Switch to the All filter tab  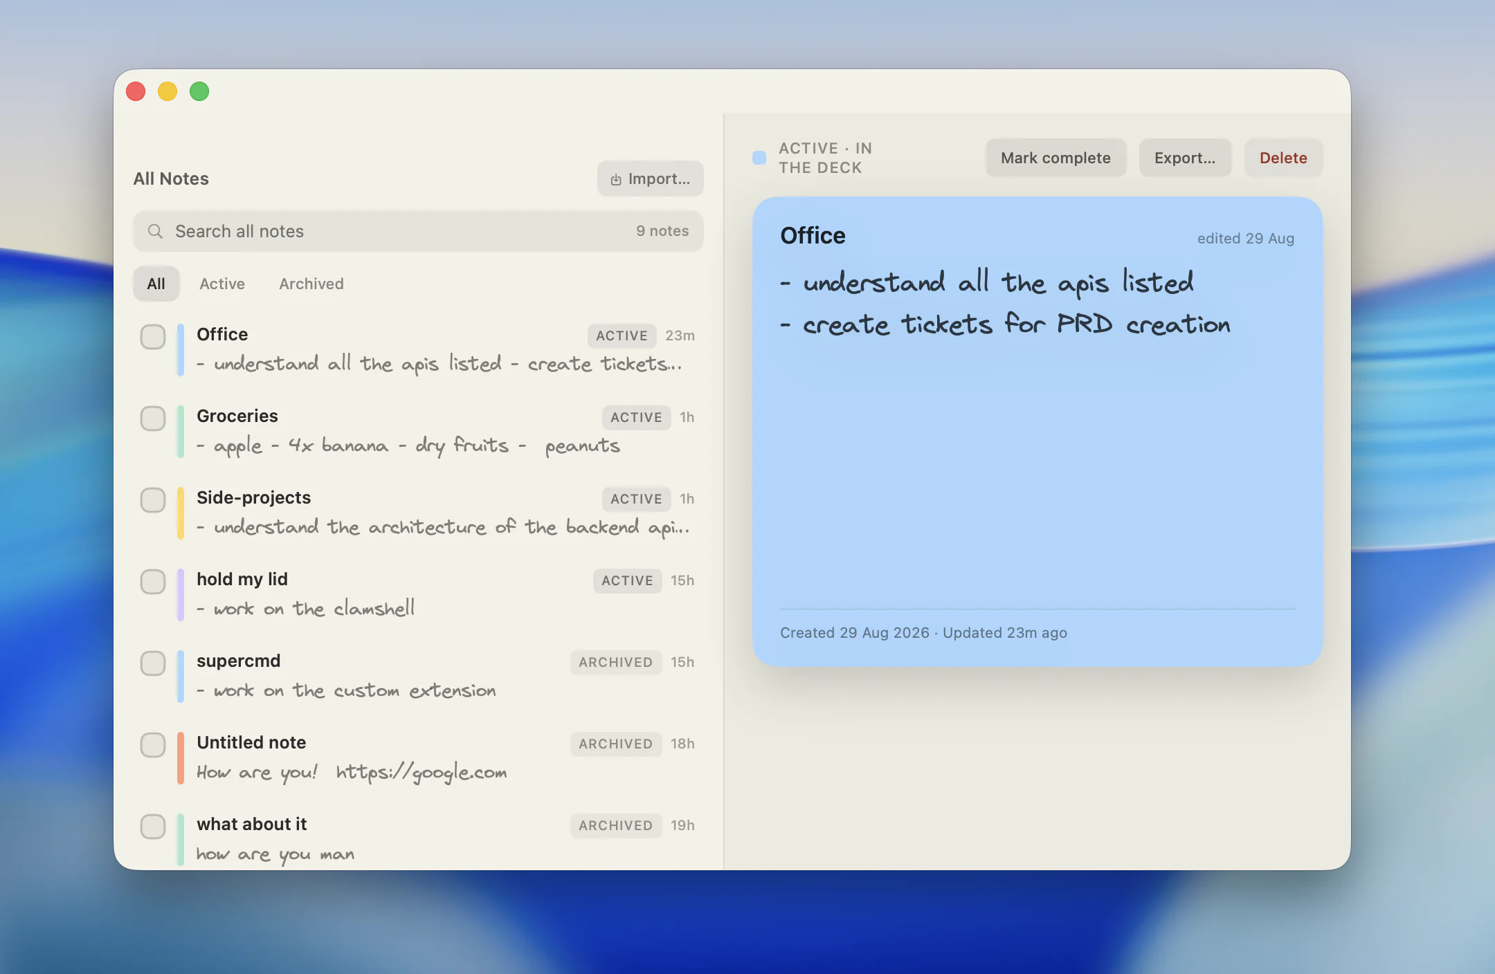click(x=156, y=284)
